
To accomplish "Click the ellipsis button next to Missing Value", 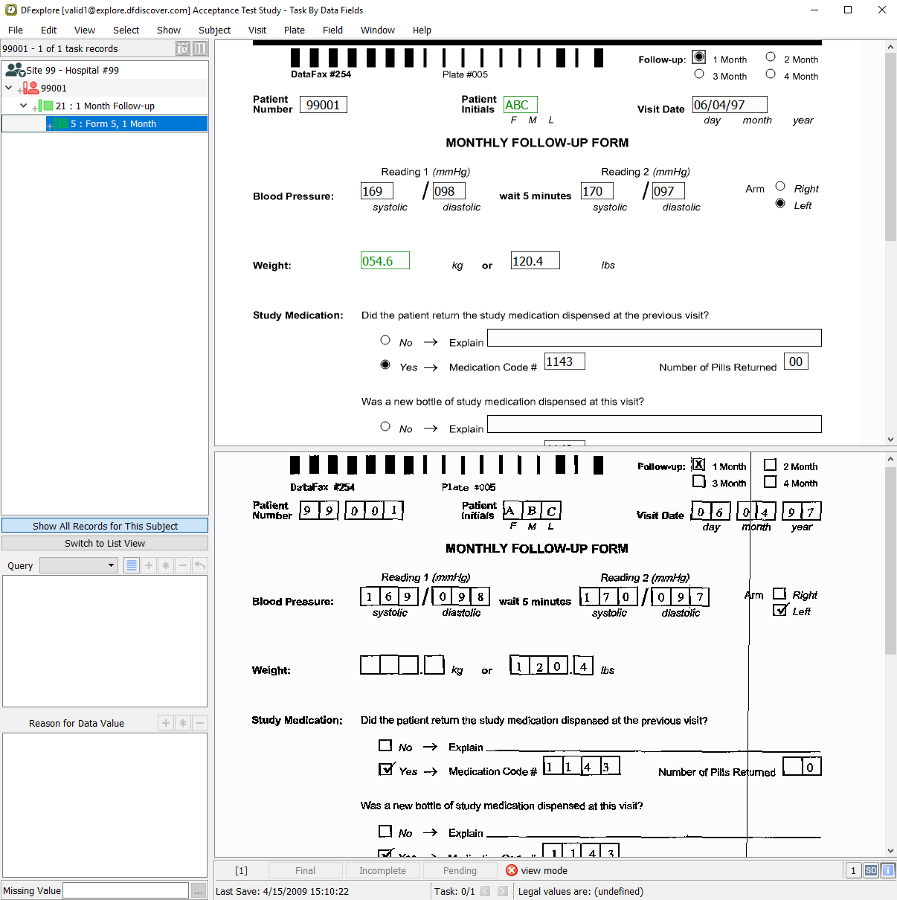I will pos(199,891).
